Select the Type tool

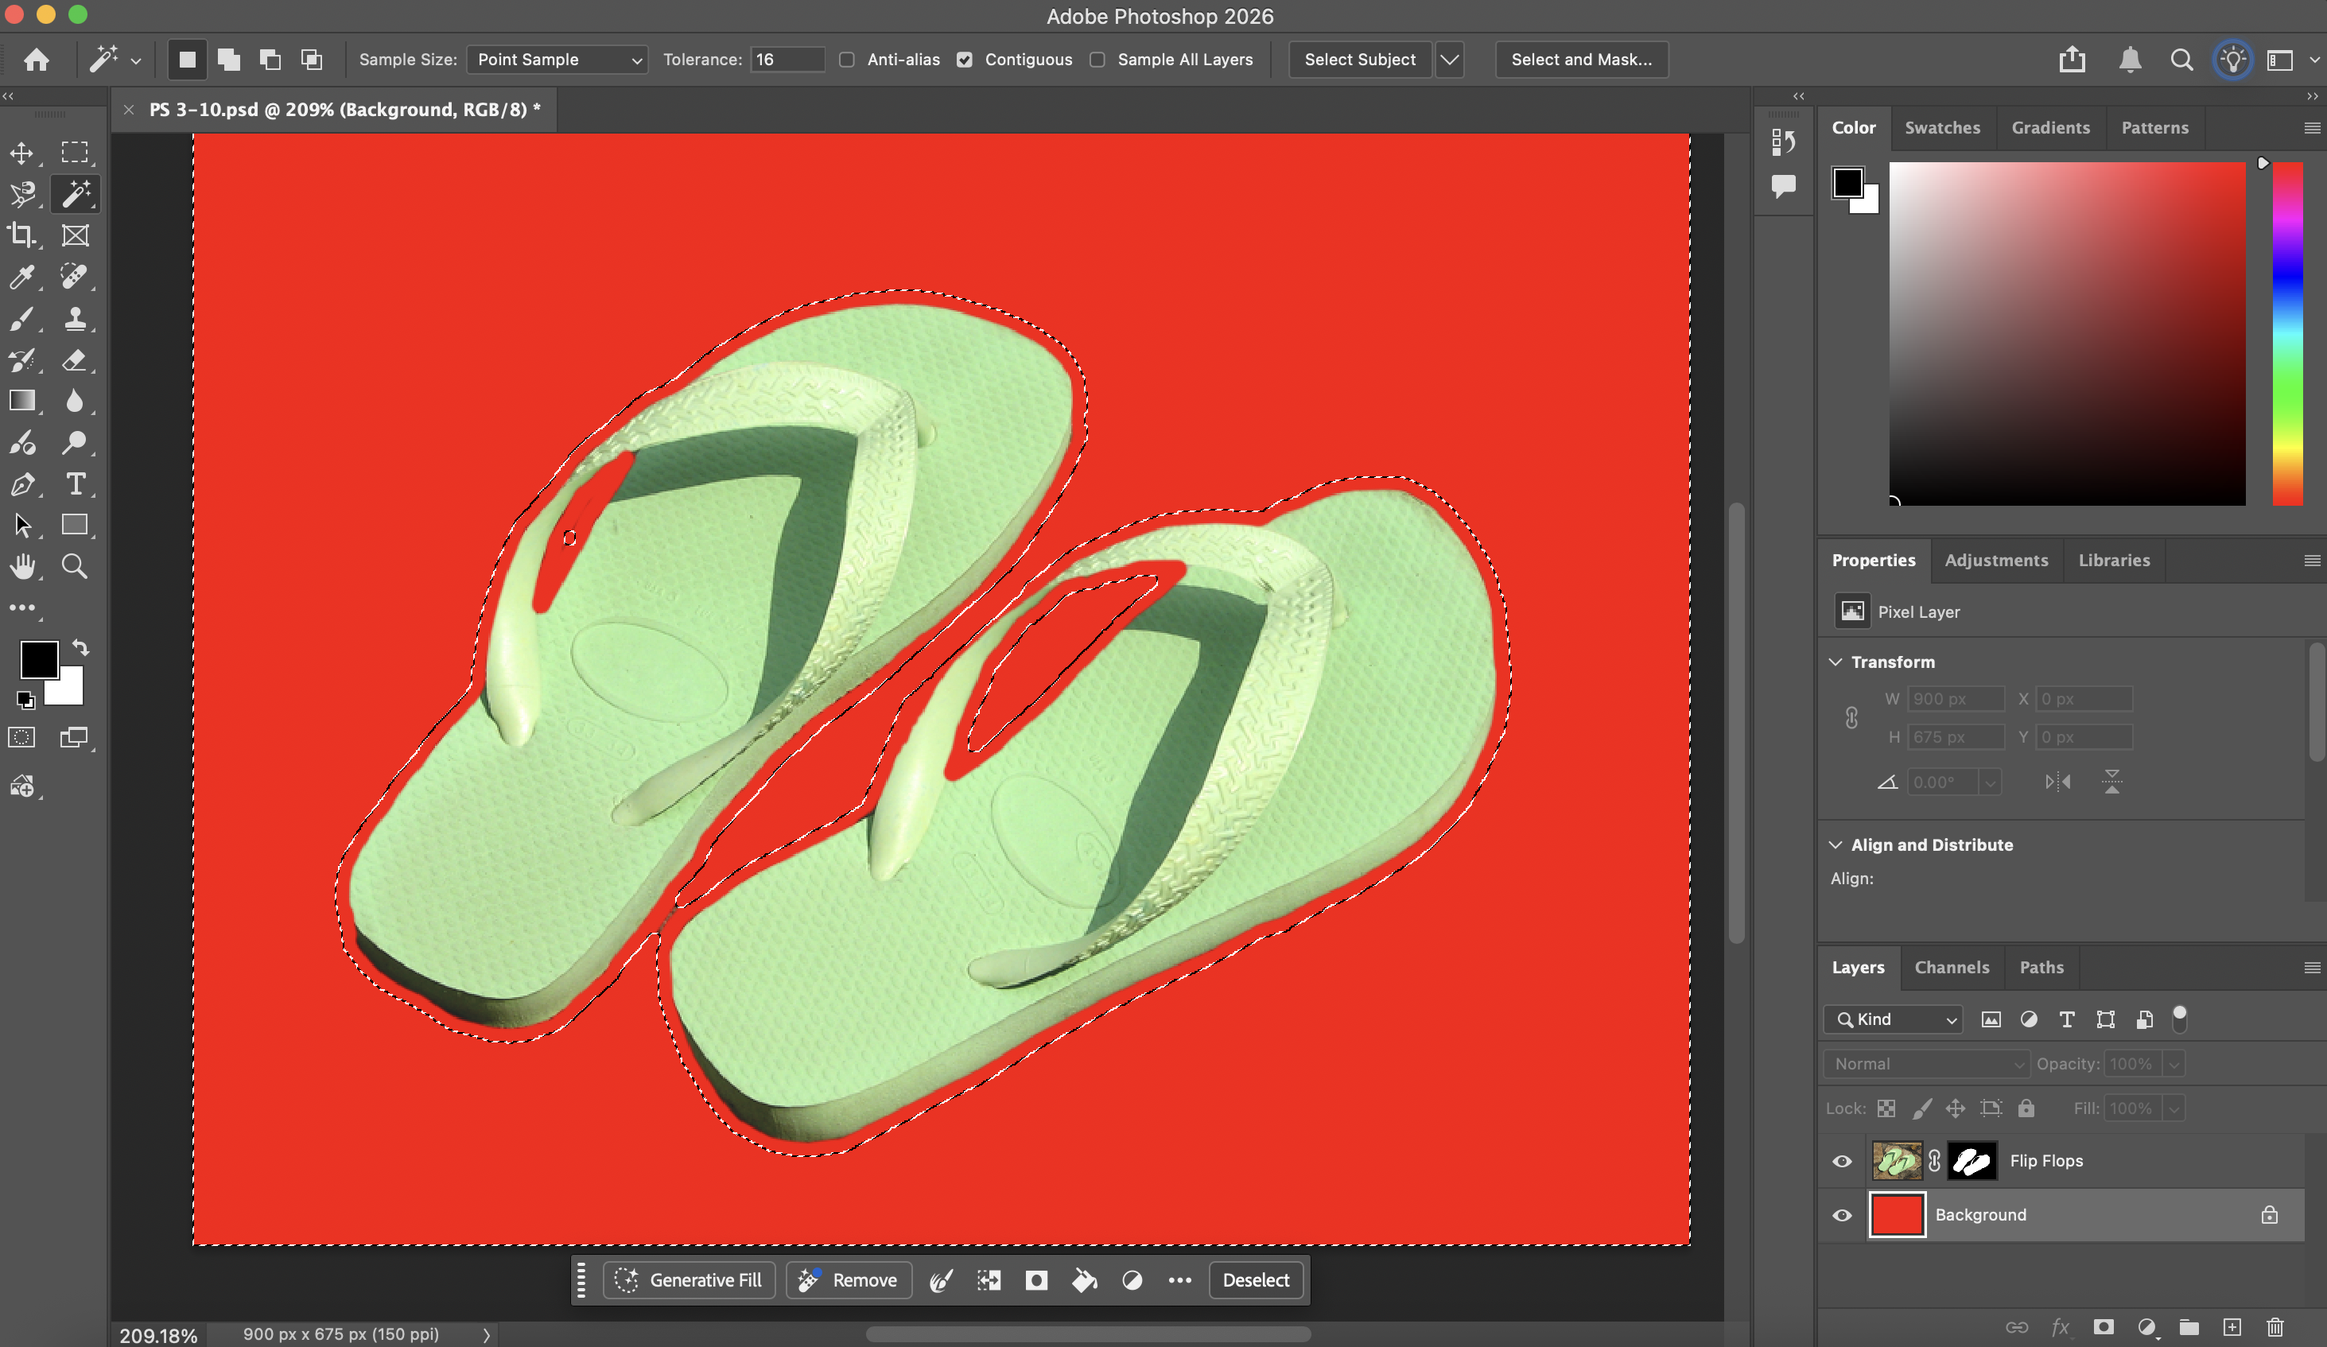[x=76, y=483]
